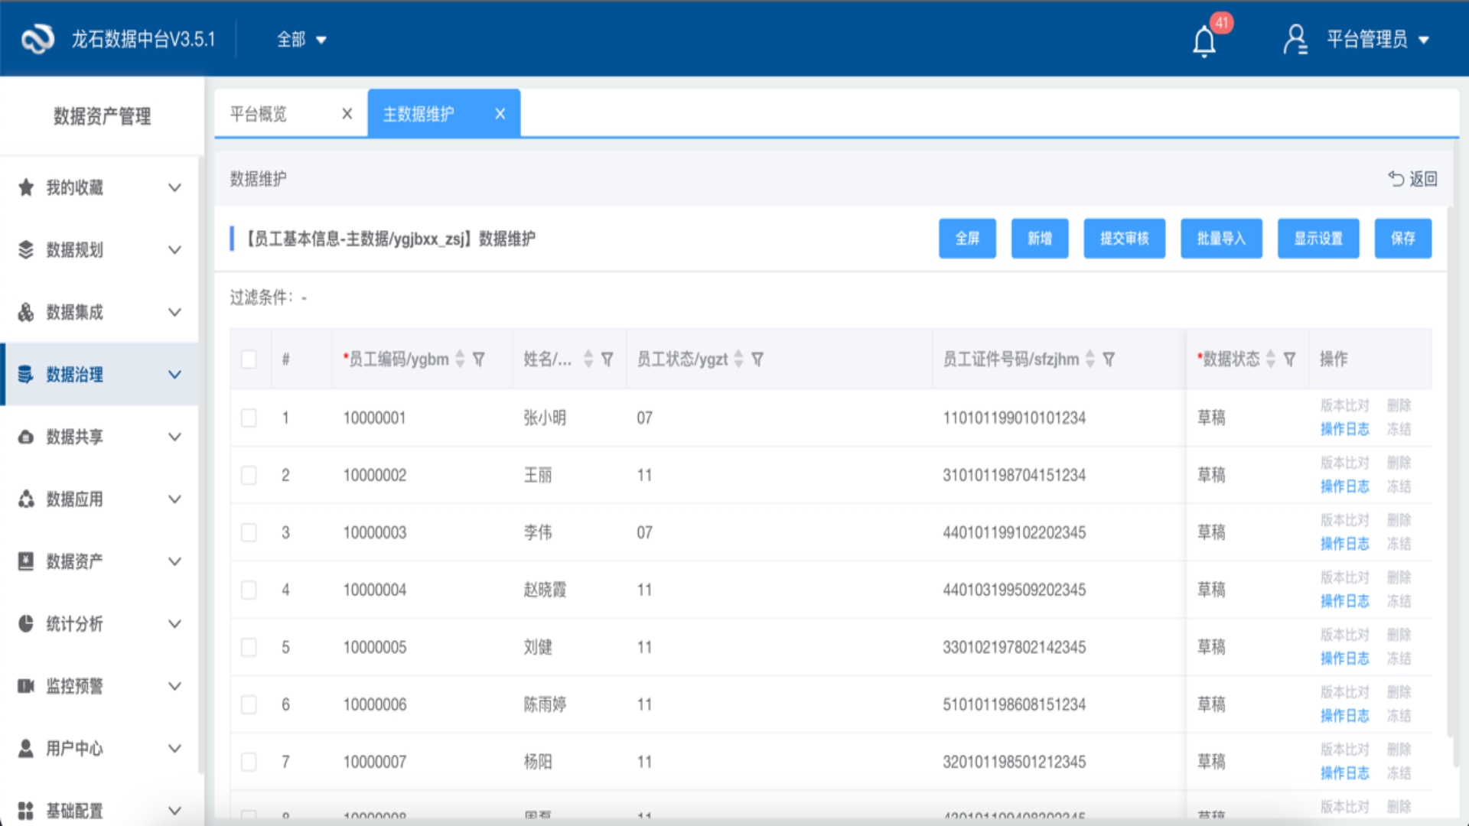Close the 主数据维护 tab
Image resolution: width=1469 pixels, height=826 pixels.
500,114
